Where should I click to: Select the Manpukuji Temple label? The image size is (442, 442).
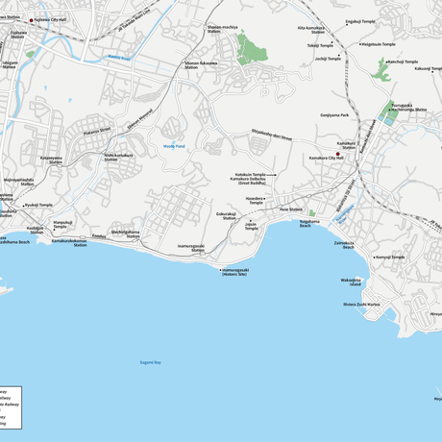click(62, 225)
